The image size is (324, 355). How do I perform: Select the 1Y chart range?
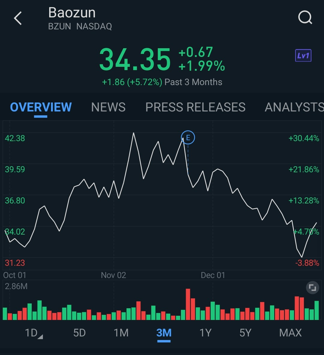point(205,333)
